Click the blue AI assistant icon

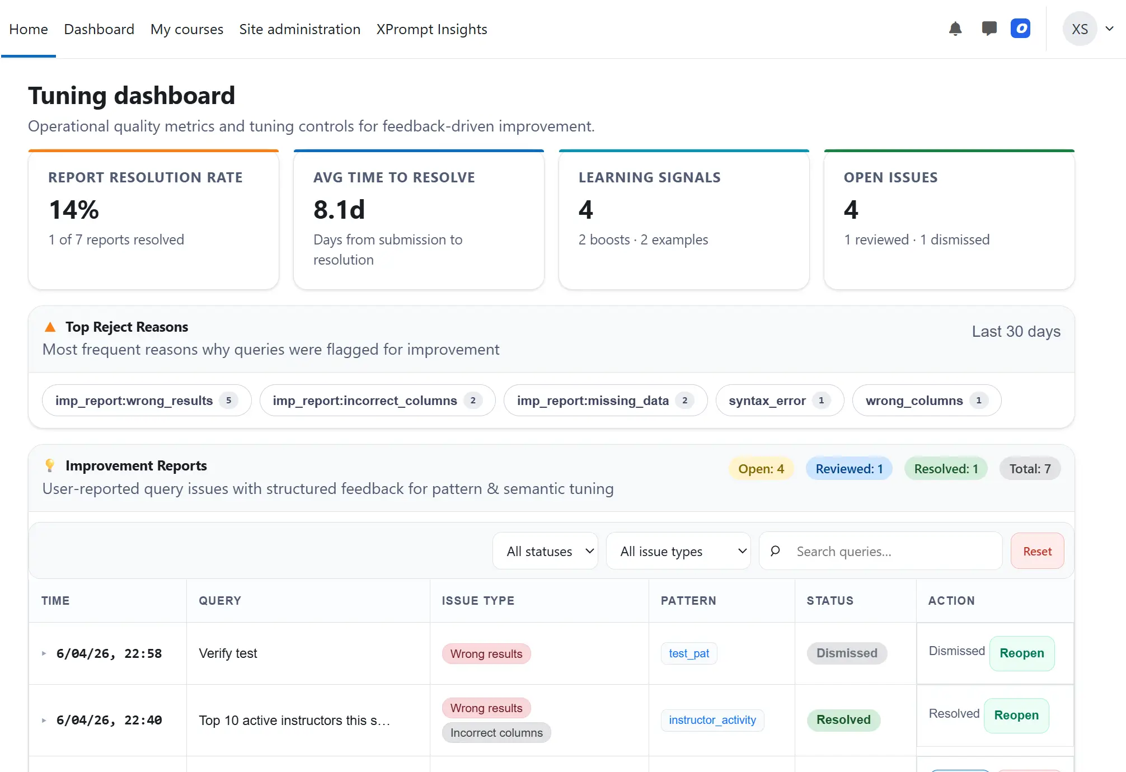click(1020, 29)
